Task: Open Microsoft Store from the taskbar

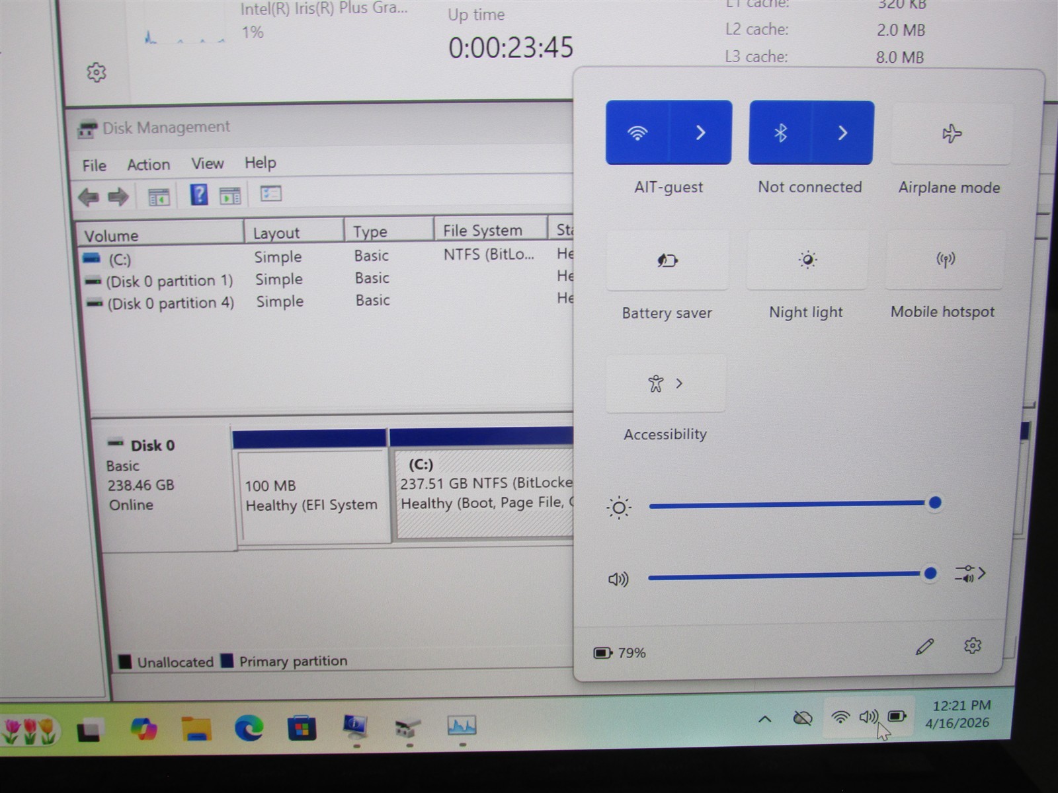Action: point(302,728)
